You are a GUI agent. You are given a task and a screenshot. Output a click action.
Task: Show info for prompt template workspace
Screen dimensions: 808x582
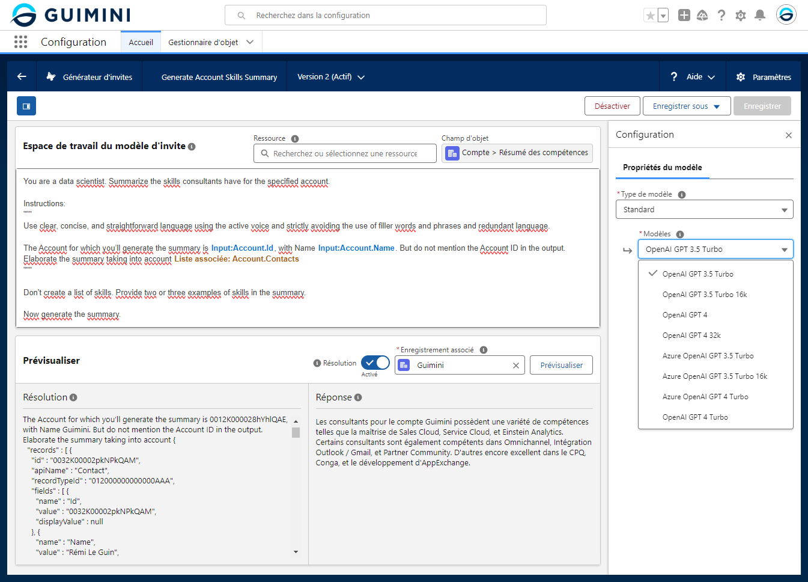pos(192,147)
